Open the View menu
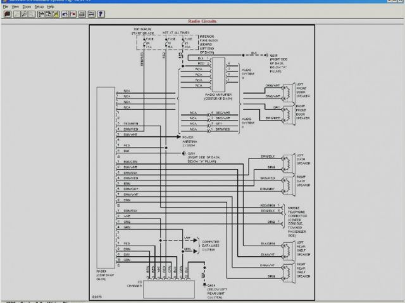The width and height of the screenshot is (405, 303). pos(15,7)
